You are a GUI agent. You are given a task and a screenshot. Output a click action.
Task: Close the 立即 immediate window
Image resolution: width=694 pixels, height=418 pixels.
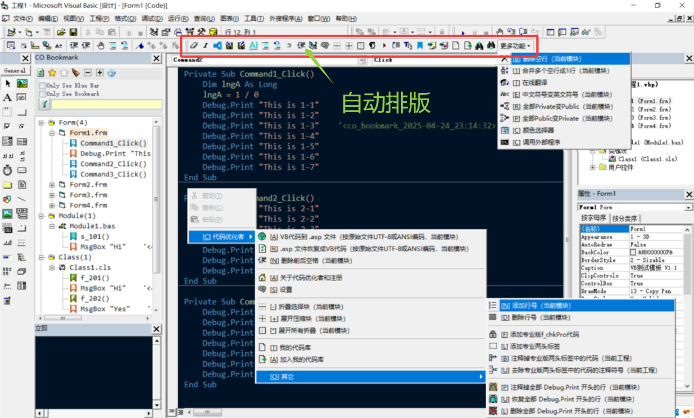point(156,329)
